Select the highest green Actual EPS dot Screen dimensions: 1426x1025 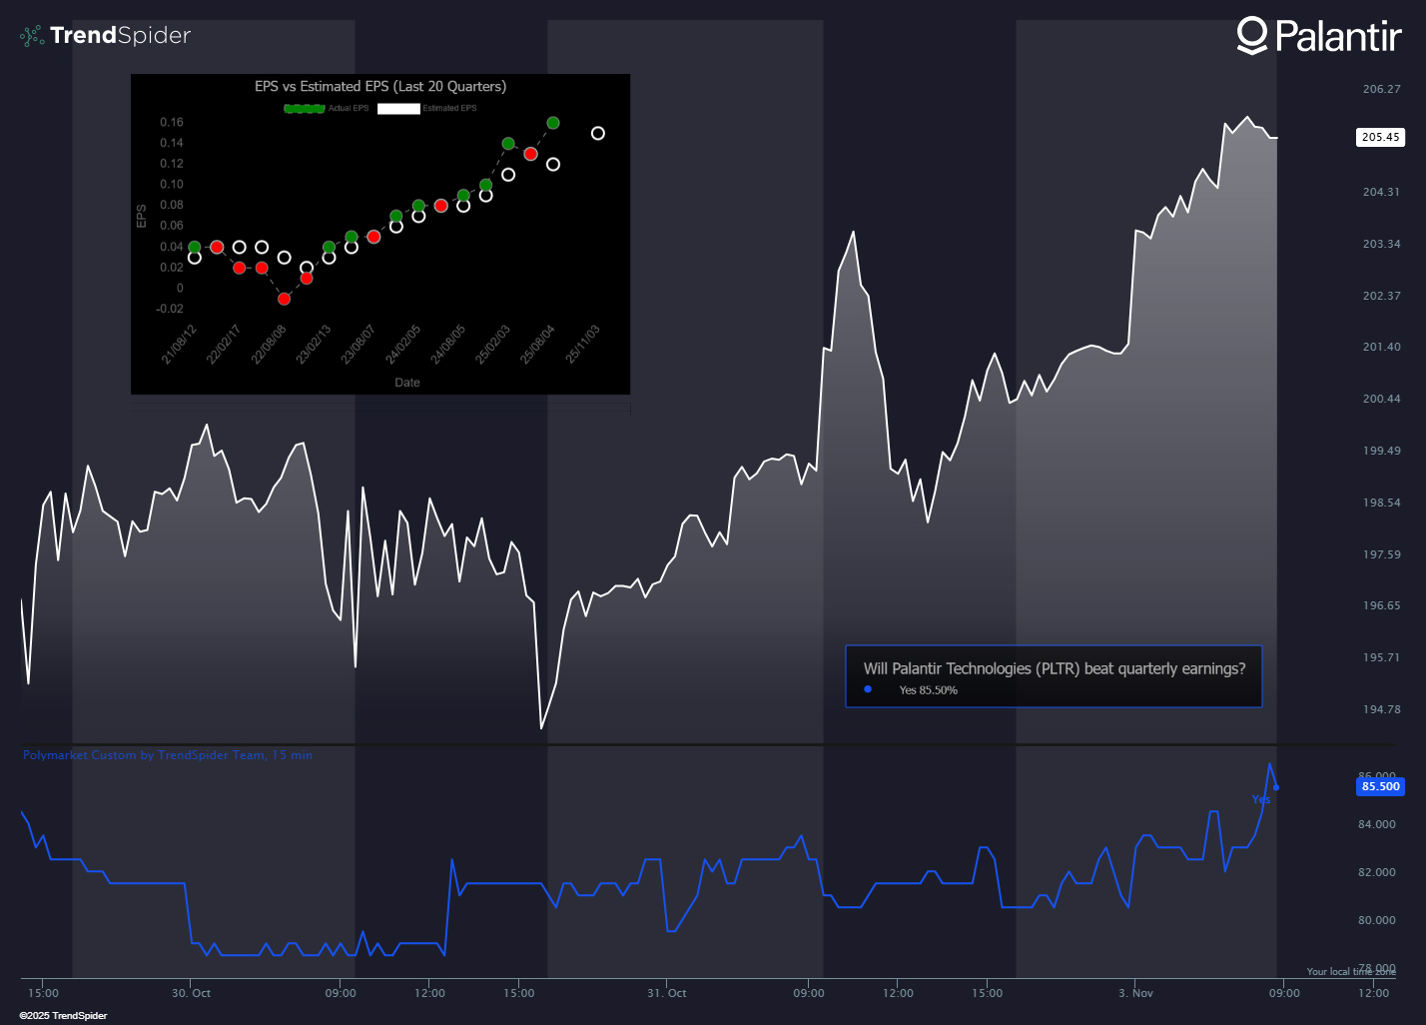[x=553, y=123]
